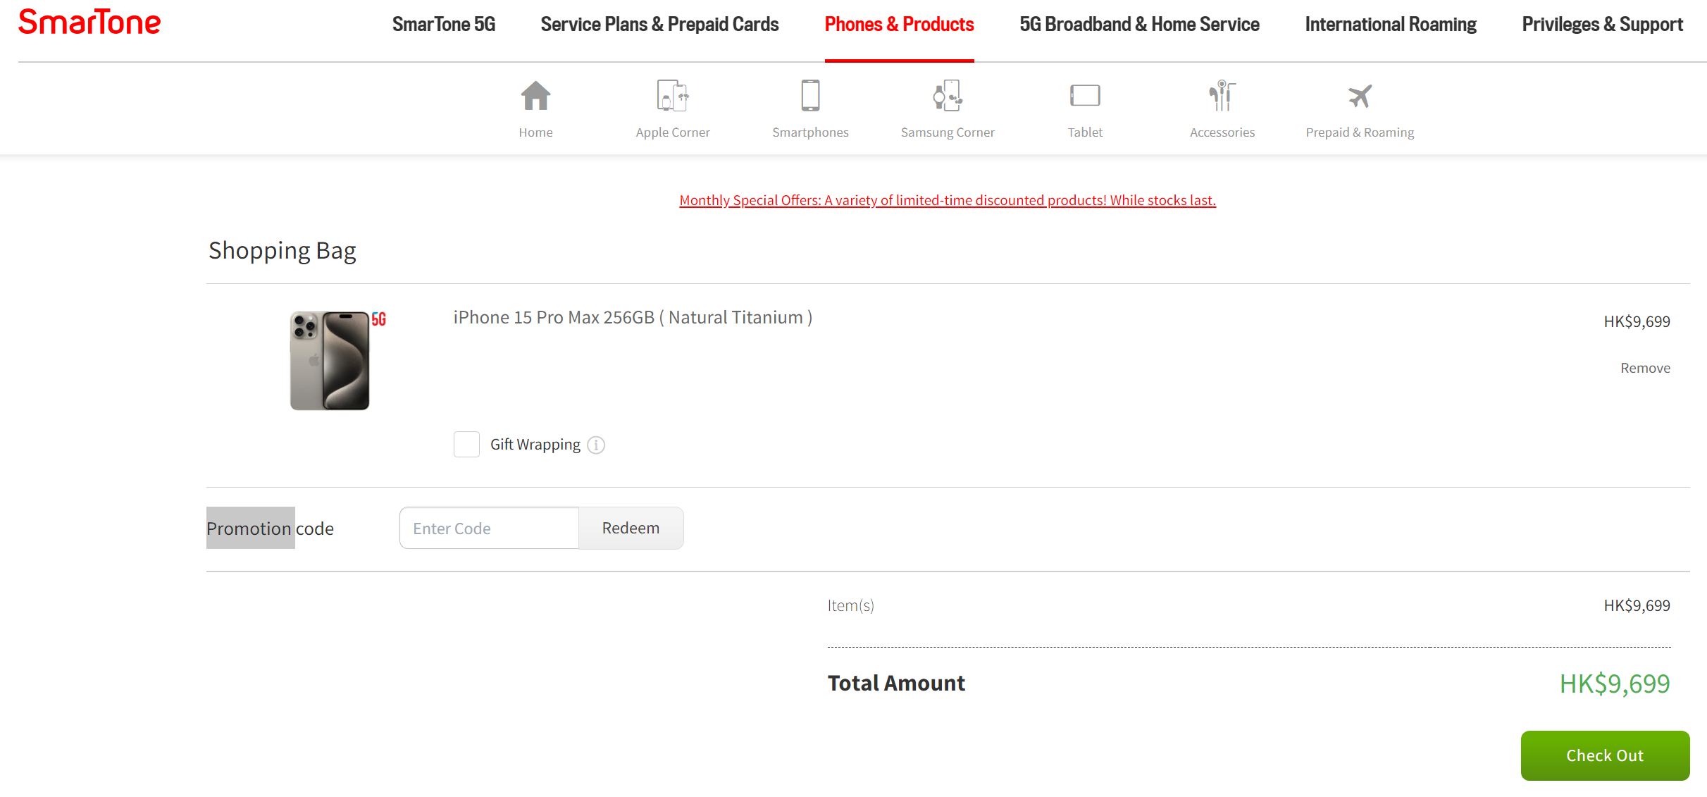This screenshot has width=1707, height=797.
Task: Open International Roaming menu
Action: tap(1391, 25)
